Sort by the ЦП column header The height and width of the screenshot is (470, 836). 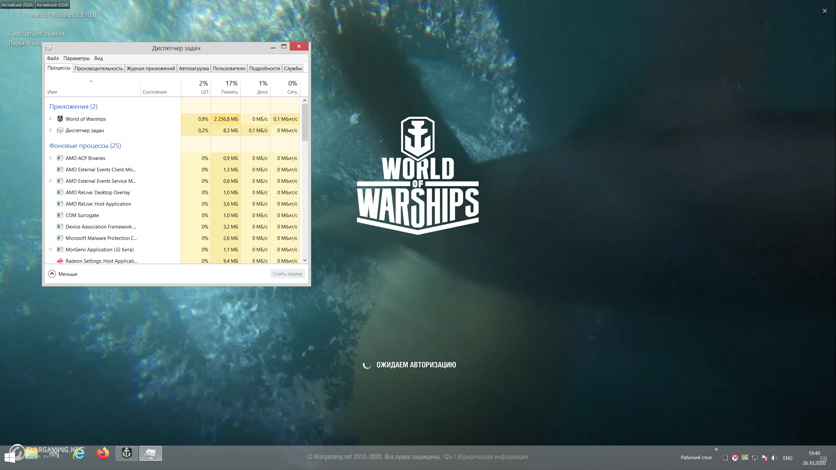196,87
